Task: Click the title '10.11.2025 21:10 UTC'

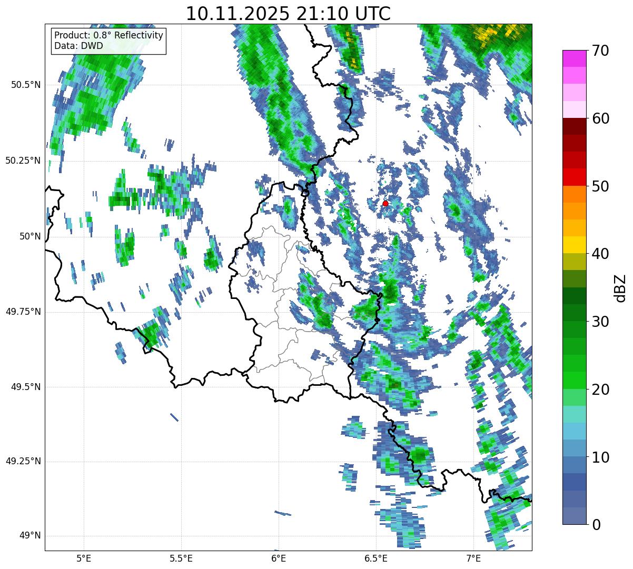Action: click(288, 14)
